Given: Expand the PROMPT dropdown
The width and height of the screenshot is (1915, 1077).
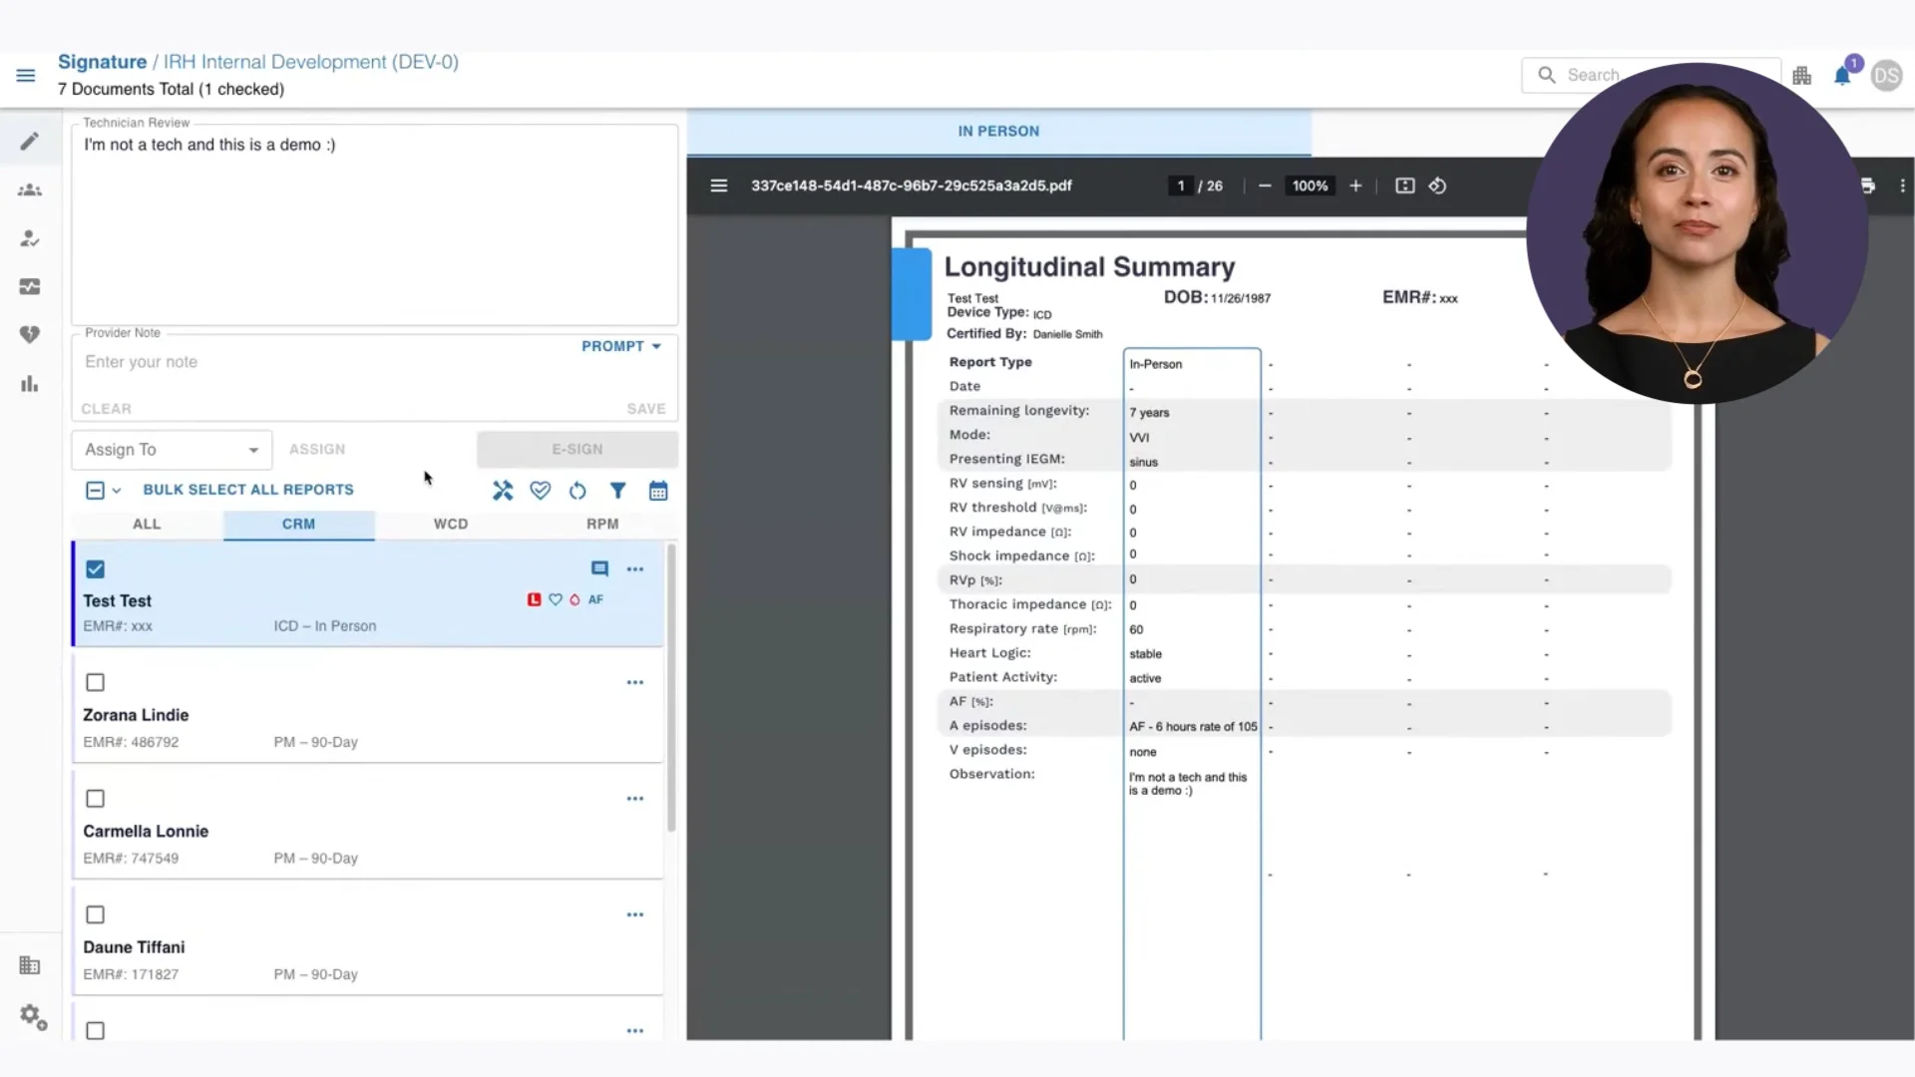Looking at the screenshot, I should (621, 346).
